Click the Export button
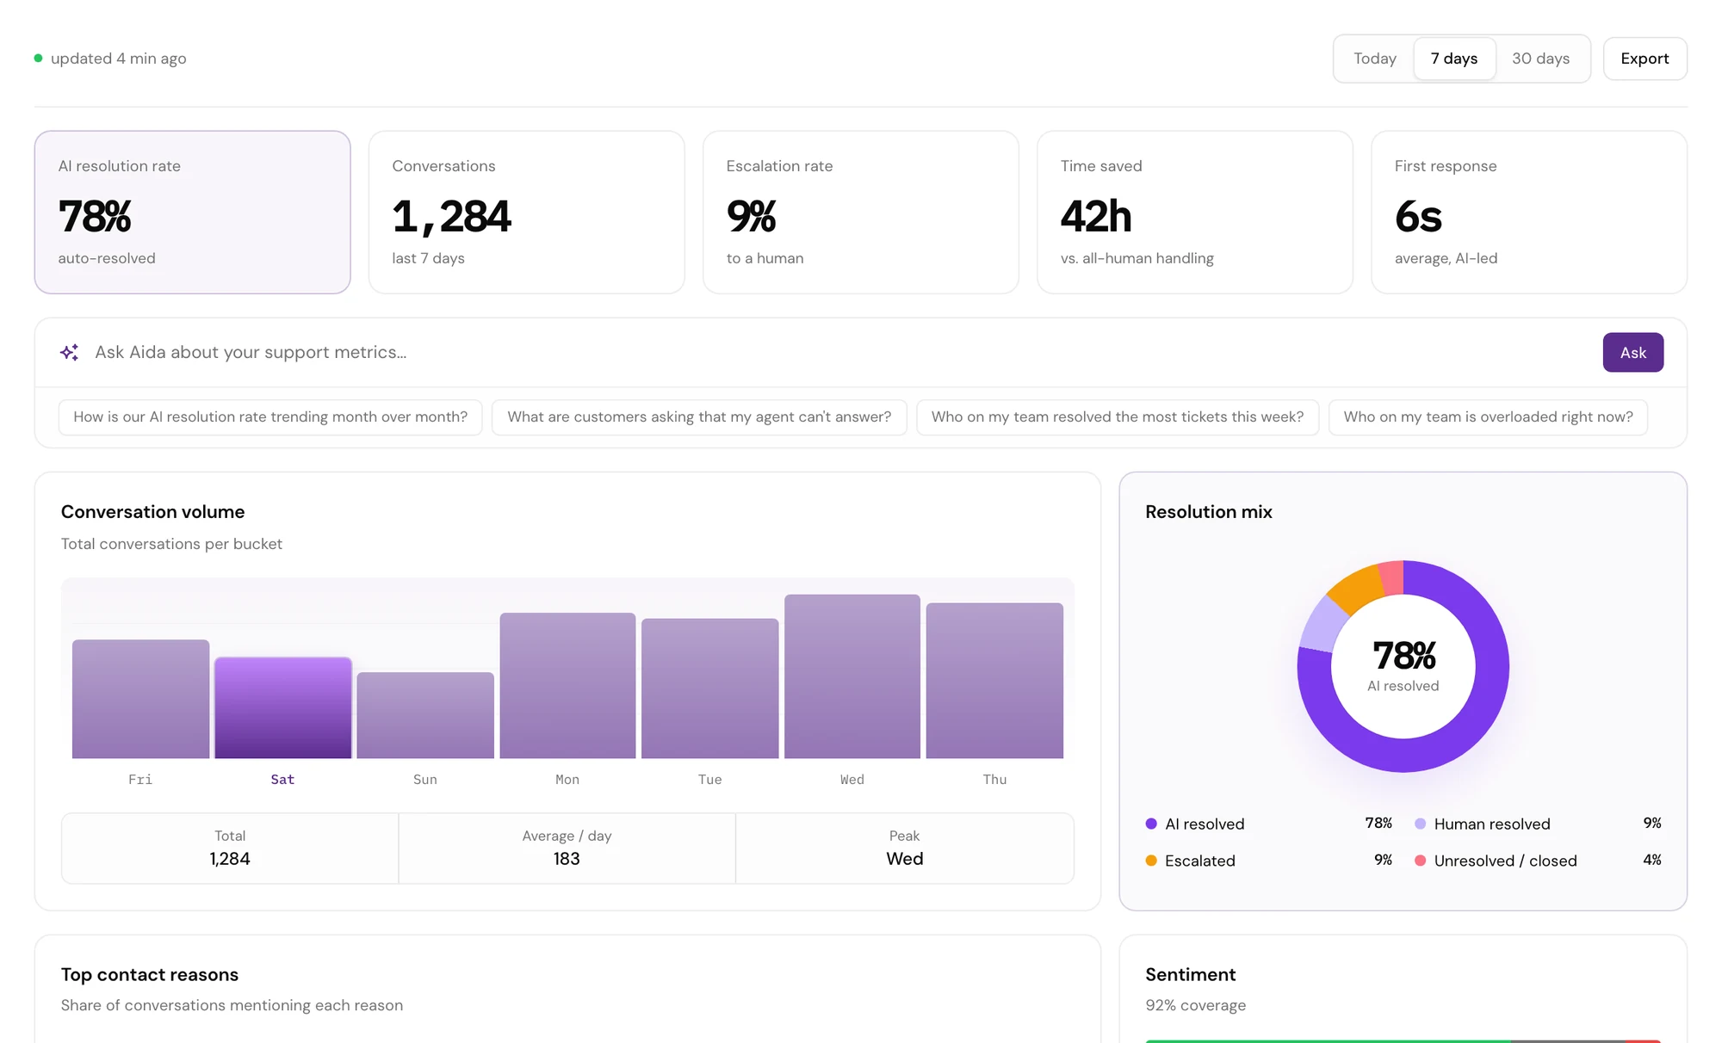The image size is (1722, 1043). (1645, 59)
